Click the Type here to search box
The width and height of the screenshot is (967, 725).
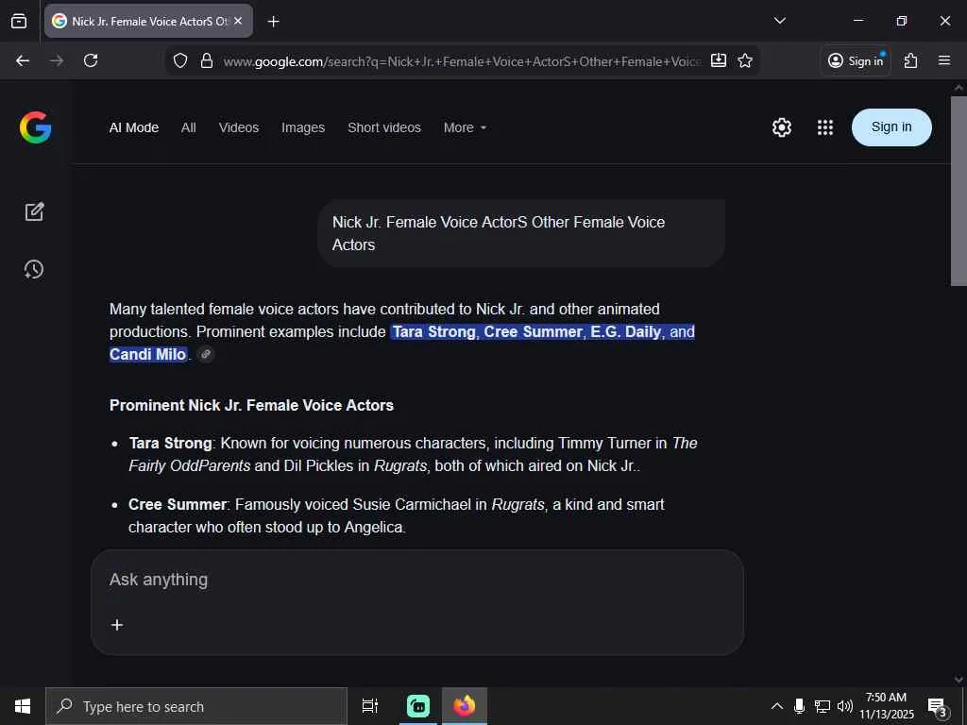[196, 706]
